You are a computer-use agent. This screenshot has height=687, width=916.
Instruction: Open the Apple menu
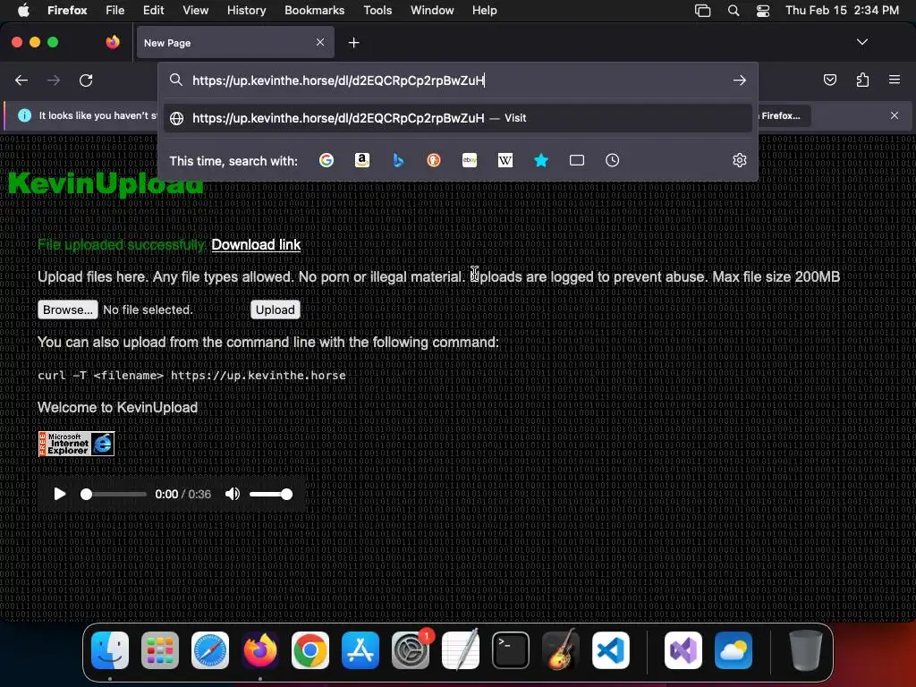pyautogui.click(x=23, y=11)
